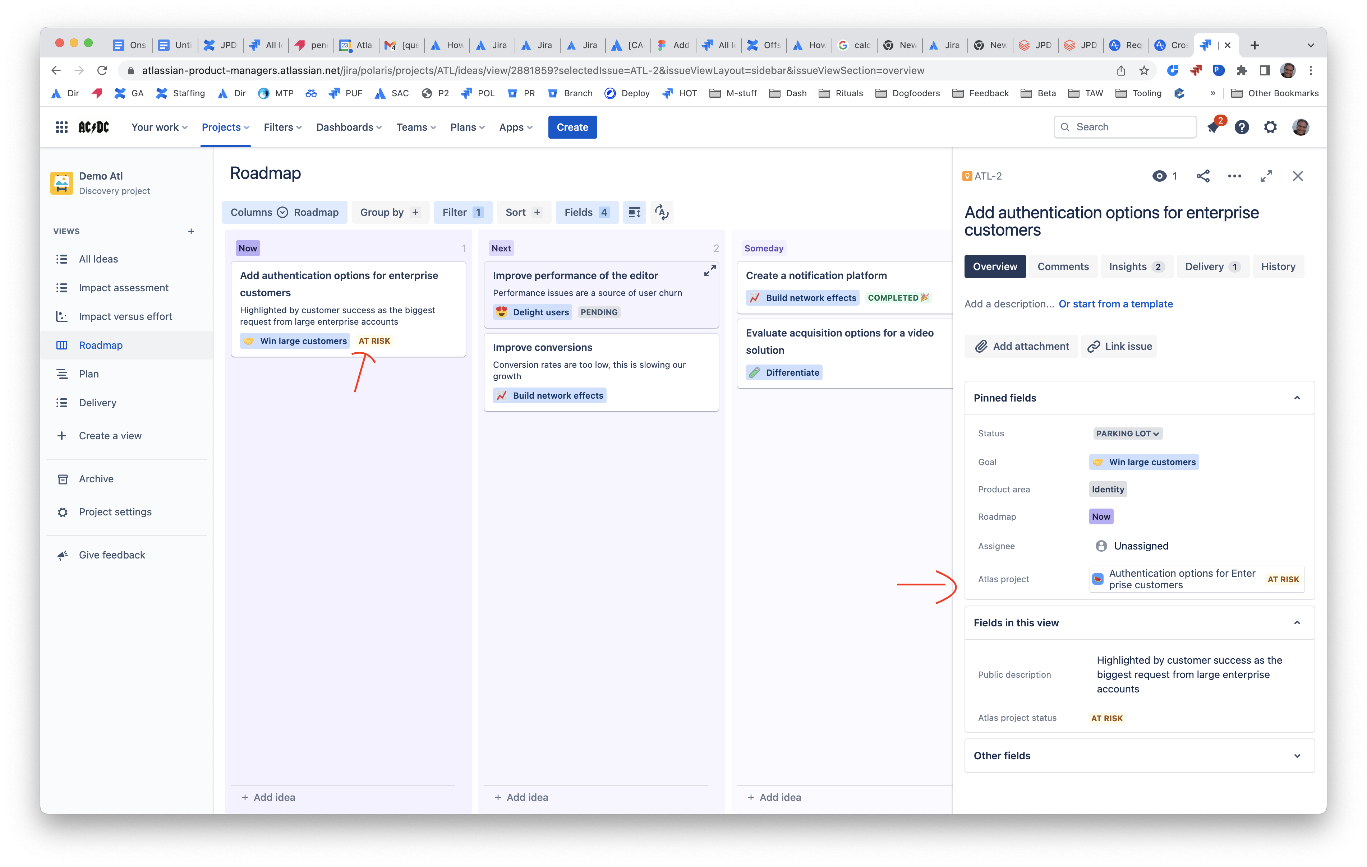
Task: Switch to the Insights tab
Action: (1136, 267)
